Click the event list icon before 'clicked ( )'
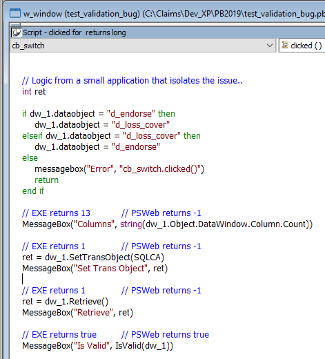Screen dimensions: 325x359 click(x=285, y=45)
